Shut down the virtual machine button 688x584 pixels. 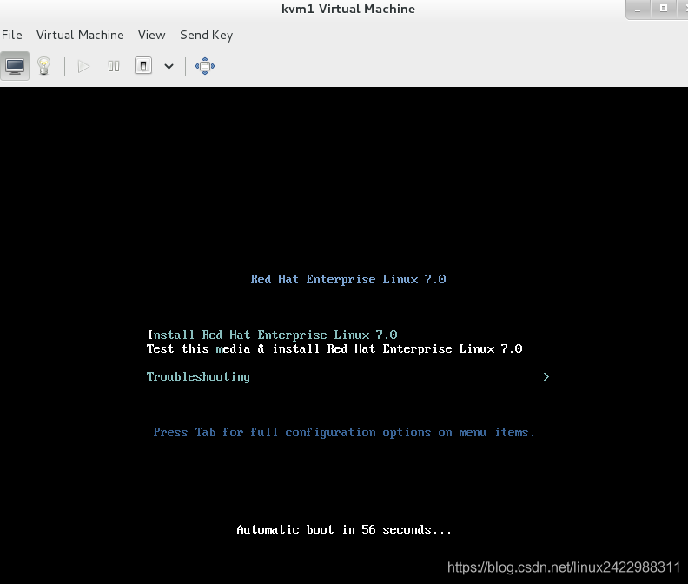click(143, 66)
